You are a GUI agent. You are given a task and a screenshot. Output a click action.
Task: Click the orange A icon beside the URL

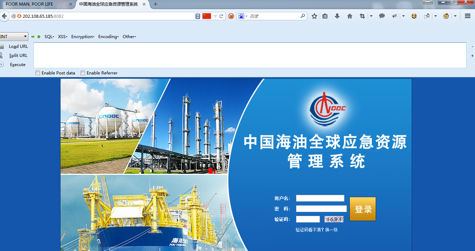click(19, 16)
